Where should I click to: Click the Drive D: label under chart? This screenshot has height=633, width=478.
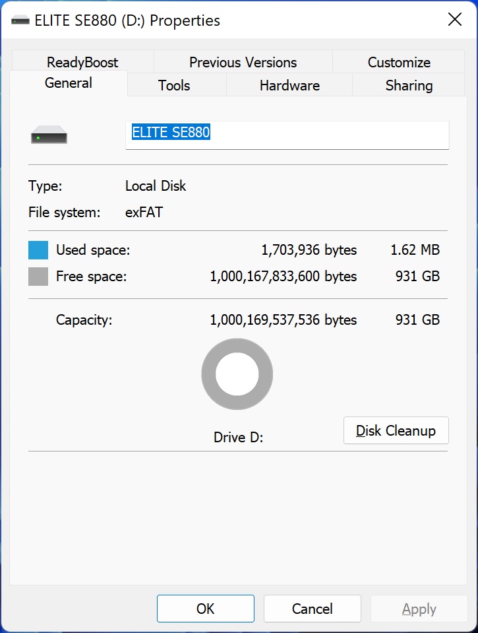pyautogui.click(x=239, y=437)
